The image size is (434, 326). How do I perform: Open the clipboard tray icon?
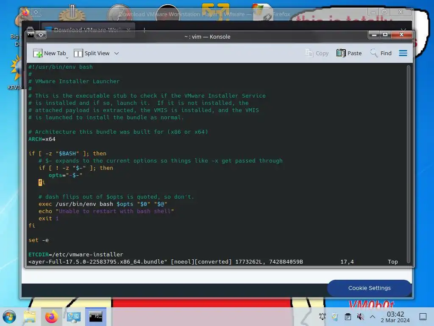(x=348, y=317)
